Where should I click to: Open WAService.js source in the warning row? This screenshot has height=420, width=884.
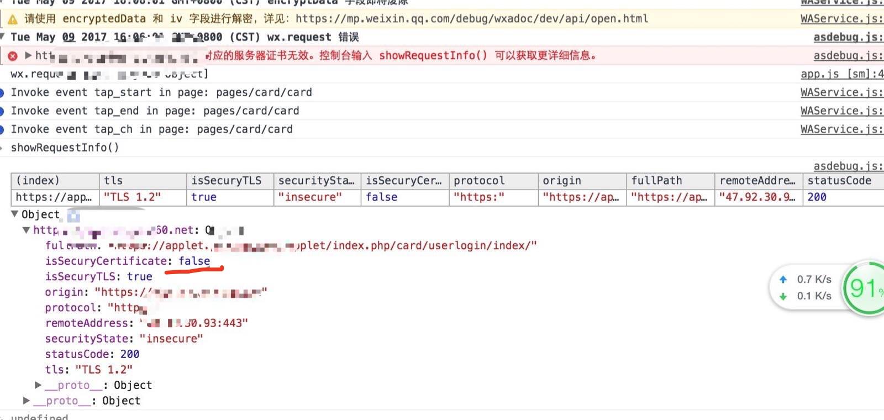pyautogui.click(x=842, y=19)
